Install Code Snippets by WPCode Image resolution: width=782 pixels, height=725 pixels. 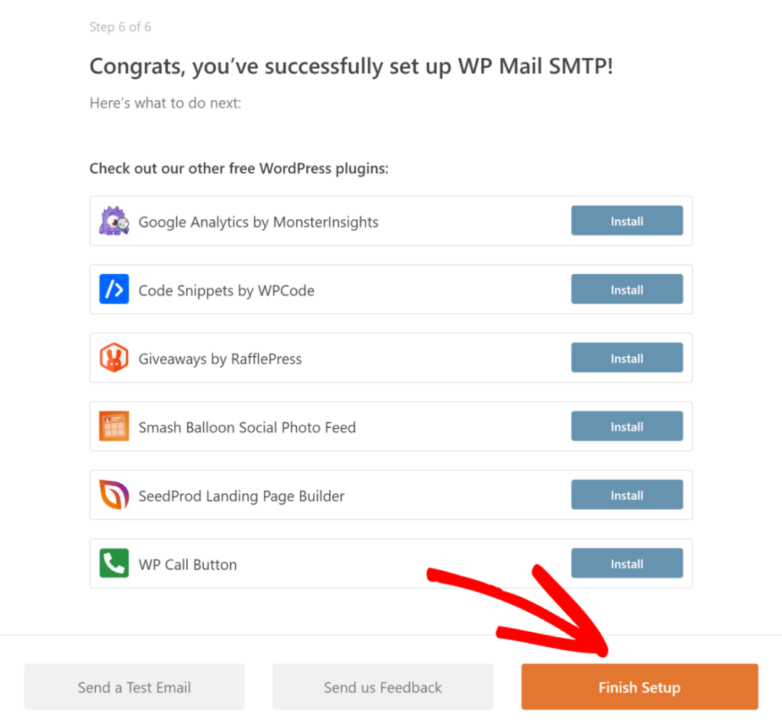tap(626, 289)
